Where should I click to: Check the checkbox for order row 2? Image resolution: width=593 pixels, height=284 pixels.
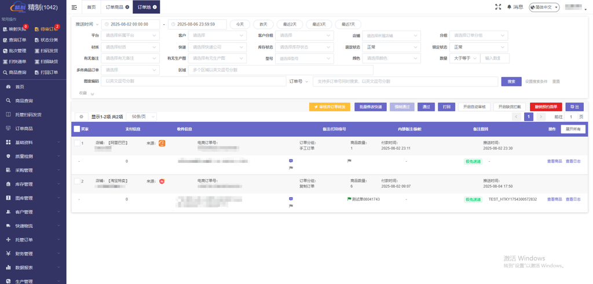77,181
